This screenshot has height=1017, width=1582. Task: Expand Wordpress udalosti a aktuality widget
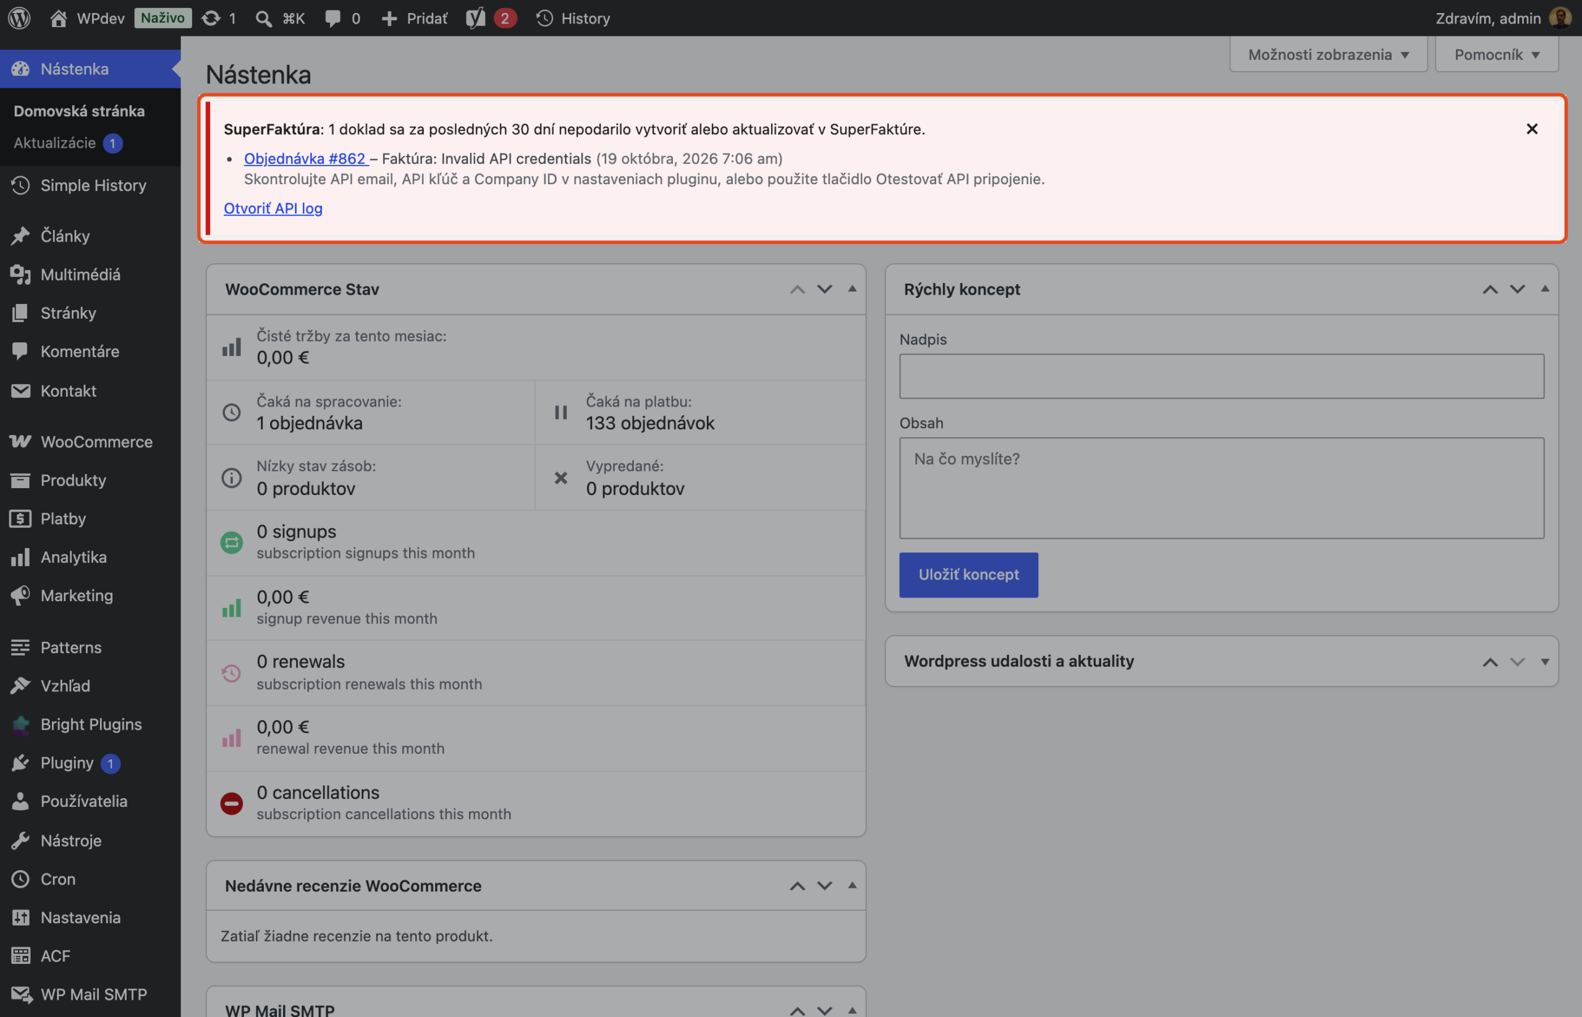[x=1544, y=661]
